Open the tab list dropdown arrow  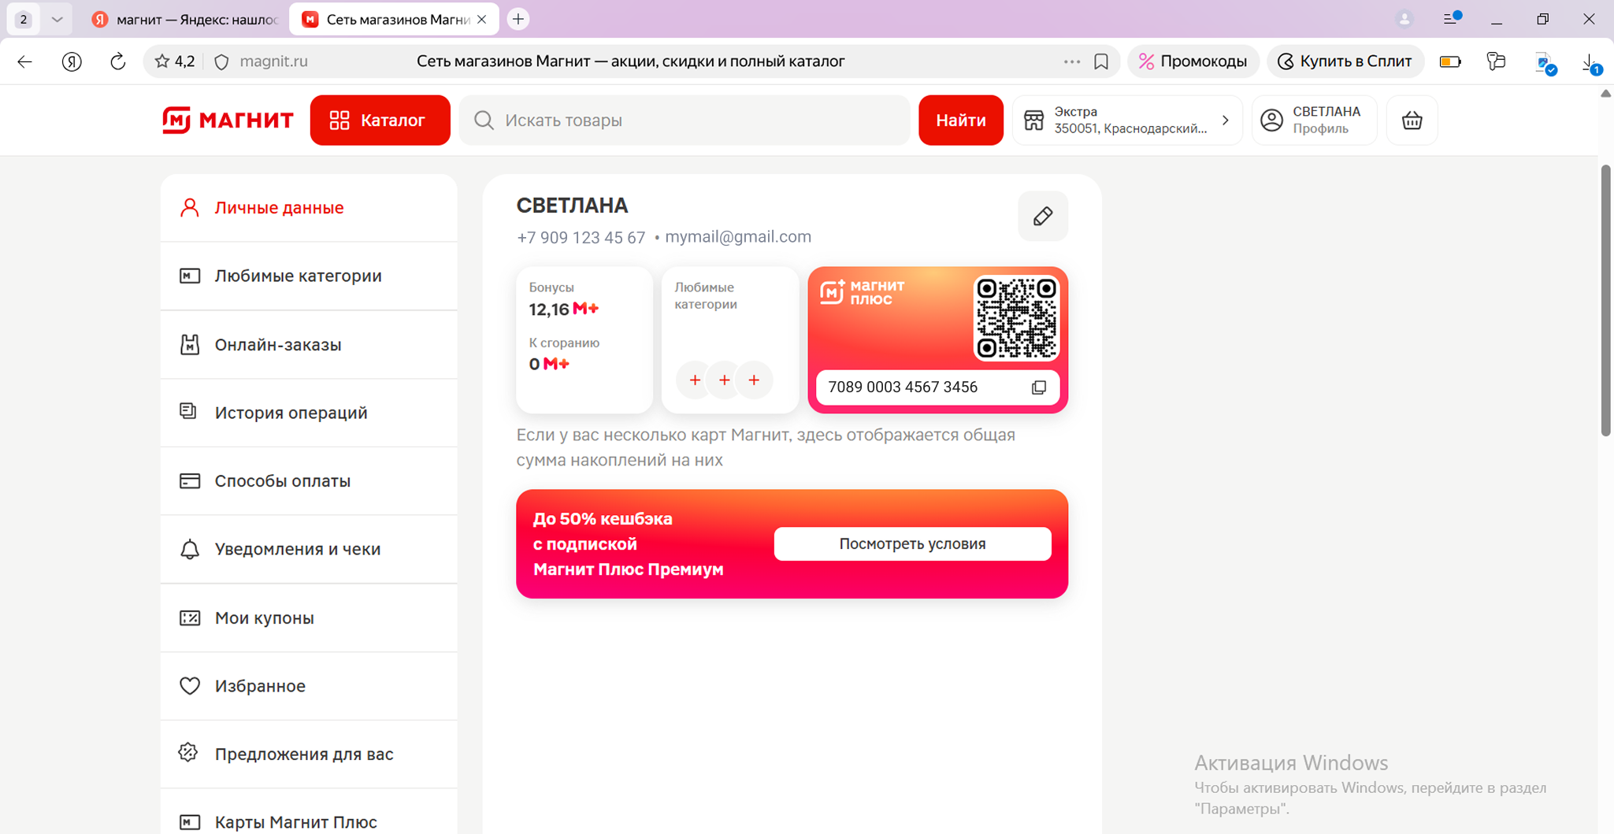(57, 19)
